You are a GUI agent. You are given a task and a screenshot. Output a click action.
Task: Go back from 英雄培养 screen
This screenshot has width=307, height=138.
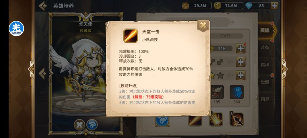click(43, 6)
